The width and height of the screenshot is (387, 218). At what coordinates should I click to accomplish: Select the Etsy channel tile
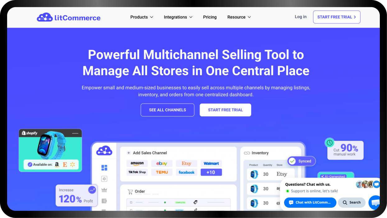coord(187,163)
